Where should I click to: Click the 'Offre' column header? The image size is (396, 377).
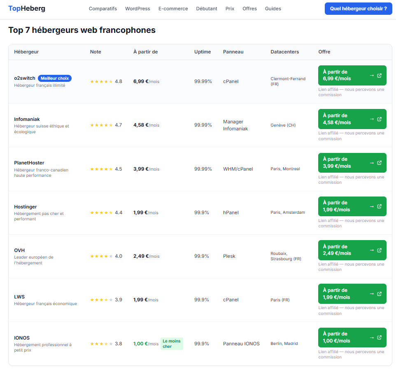coord(324,52)
